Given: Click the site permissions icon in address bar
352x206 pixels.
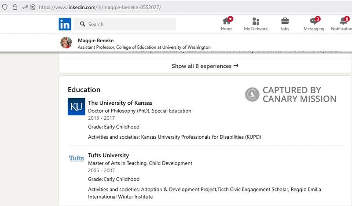Looking at the screenshot, I should 25,7.
